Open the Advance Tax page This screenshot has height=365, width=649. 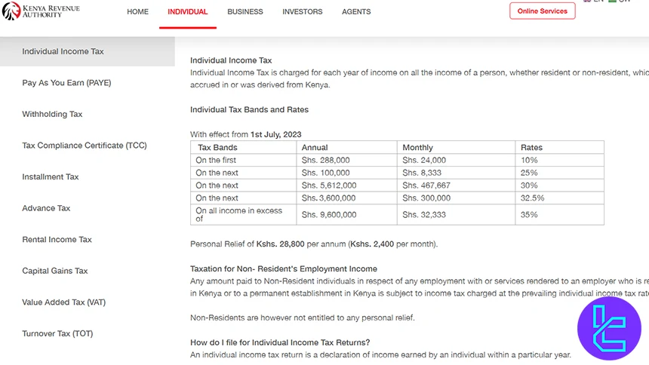46,208
